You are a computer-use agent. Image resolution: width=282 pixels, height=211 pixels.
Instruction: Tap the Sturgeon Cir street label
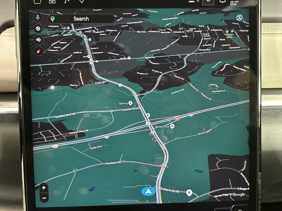[142, 74]
